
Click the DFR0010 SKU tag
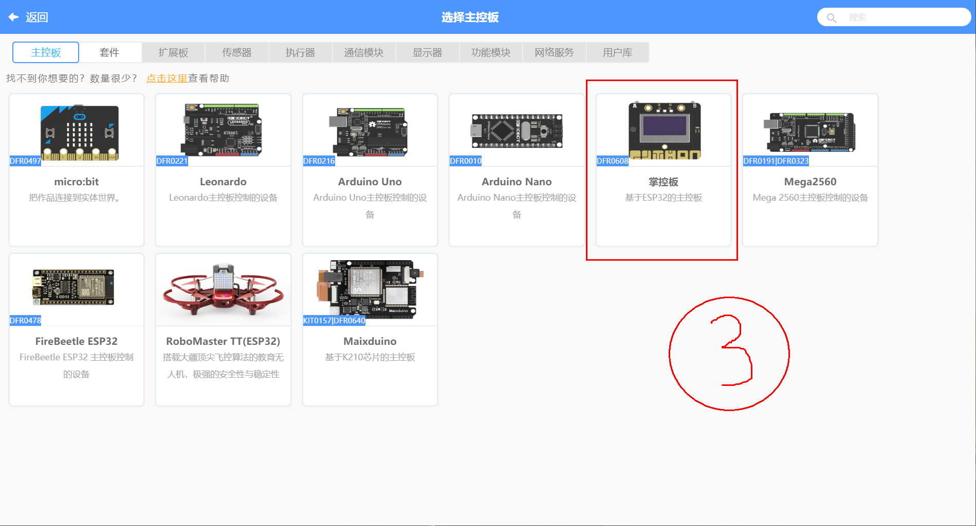[466, 161]
